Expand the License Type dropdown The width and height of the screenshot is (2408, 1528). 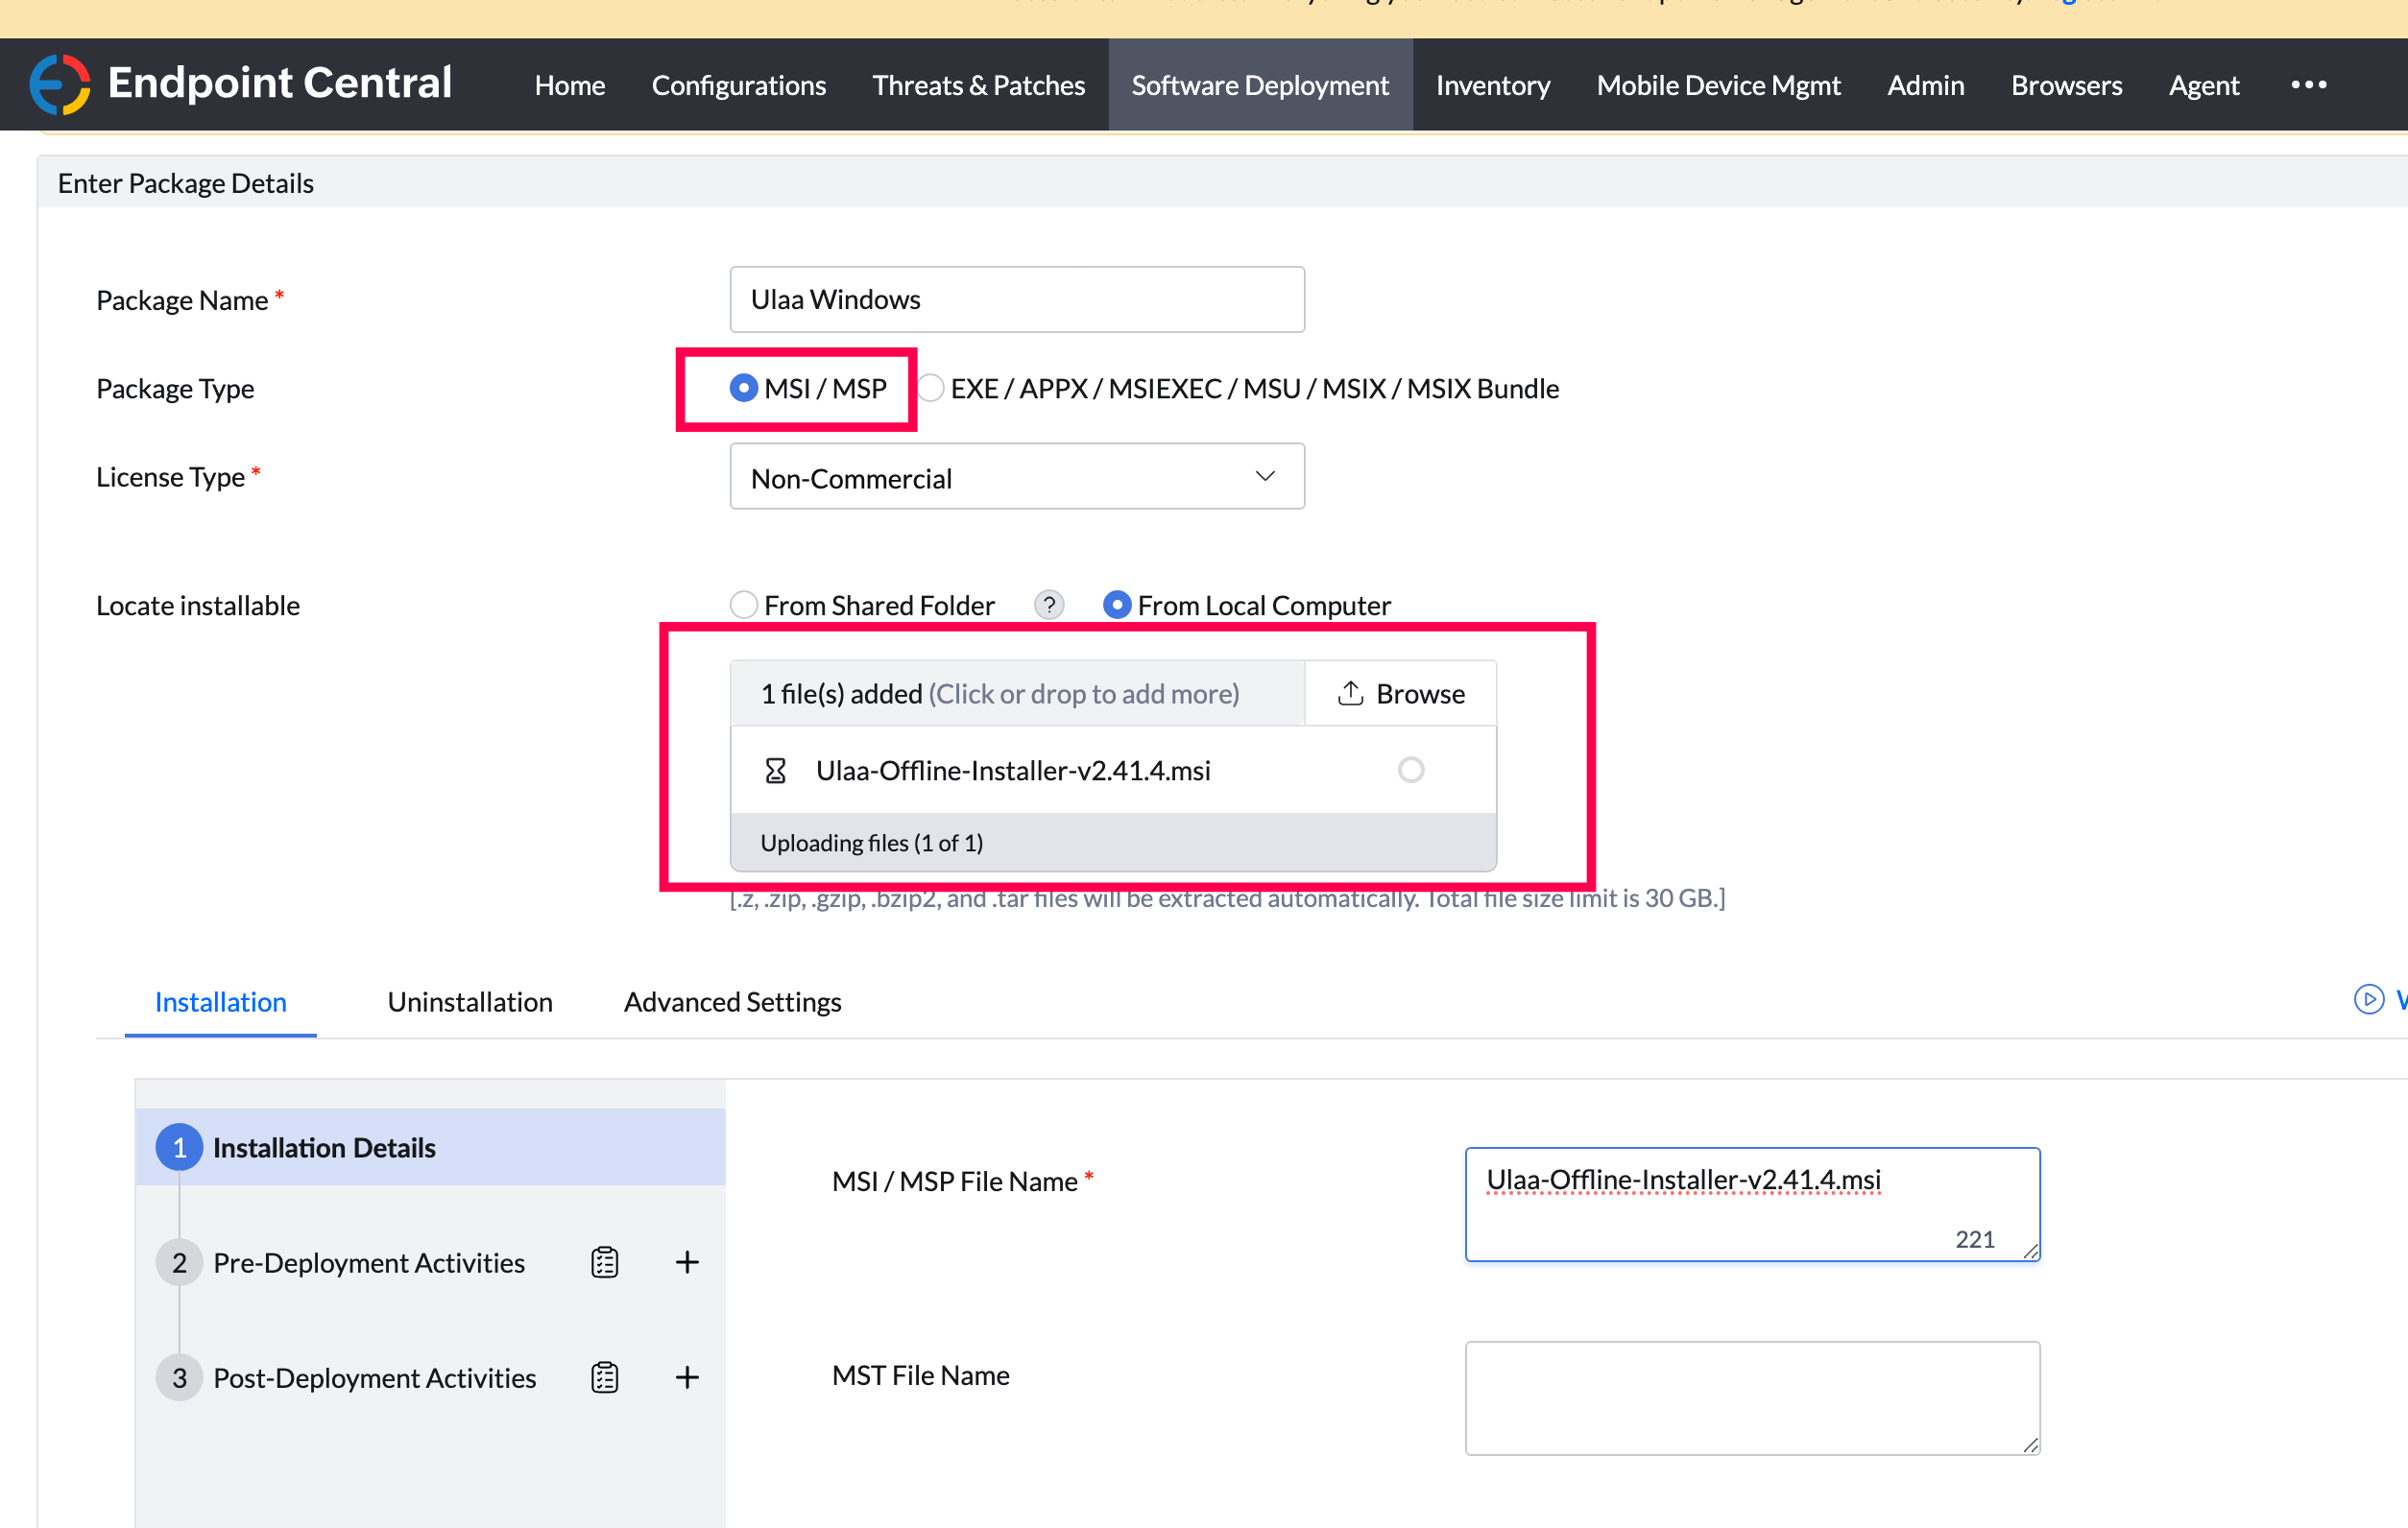(x=1016, y=477)
